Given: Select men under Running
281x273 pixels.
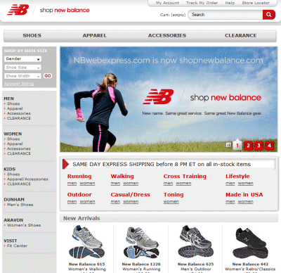Looking at the screenshot, I should [x=72, y=184].
